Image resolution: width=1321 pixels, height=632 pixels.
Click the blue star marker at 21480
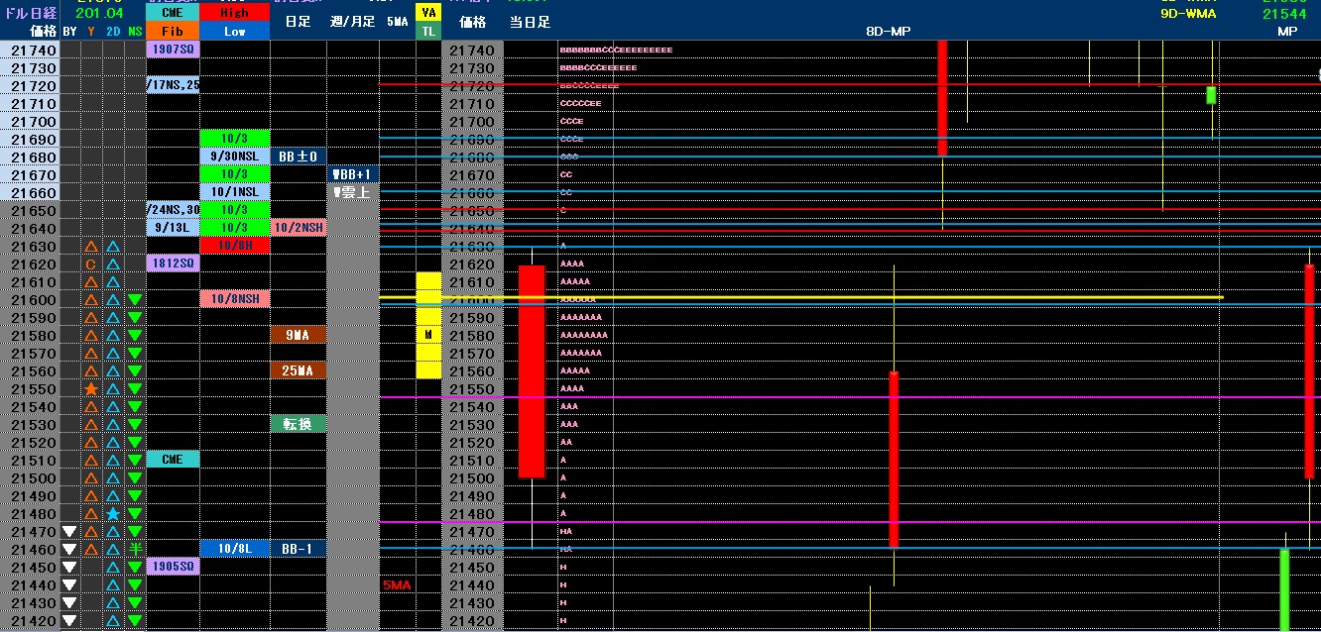(112, 514)
